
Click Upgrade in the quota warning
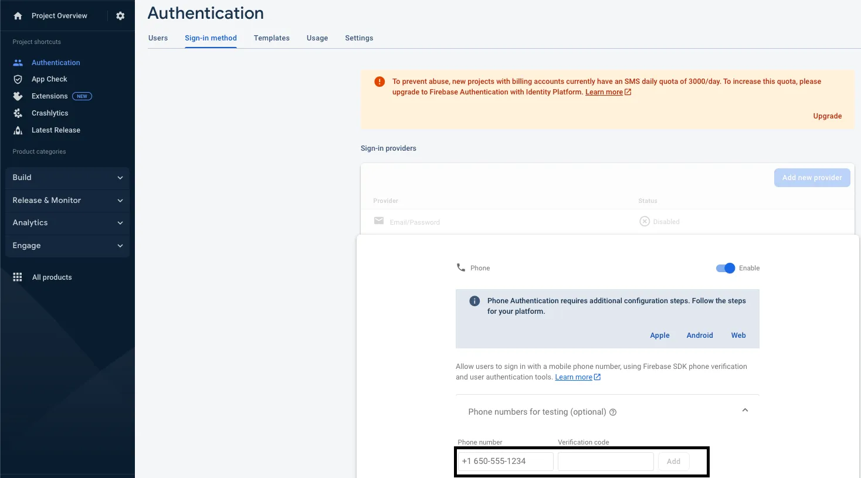pos(827,116)
